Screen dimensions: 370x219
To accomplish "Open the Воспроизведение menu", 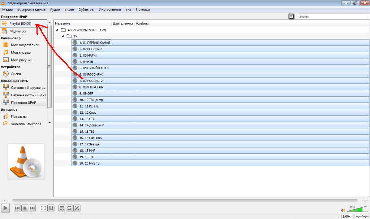I will [31, 9].
